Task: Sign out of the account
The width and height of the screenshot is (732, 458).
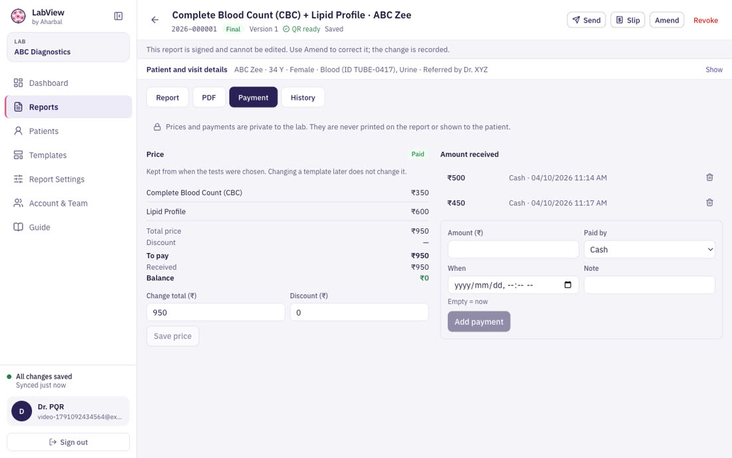Action: [68, 442]
